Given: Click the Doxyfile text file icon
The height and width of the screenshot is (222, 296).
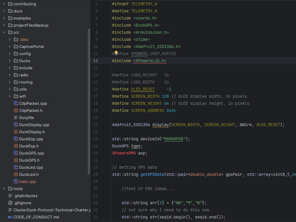Looking at the screenshot, I should [16, 118].
